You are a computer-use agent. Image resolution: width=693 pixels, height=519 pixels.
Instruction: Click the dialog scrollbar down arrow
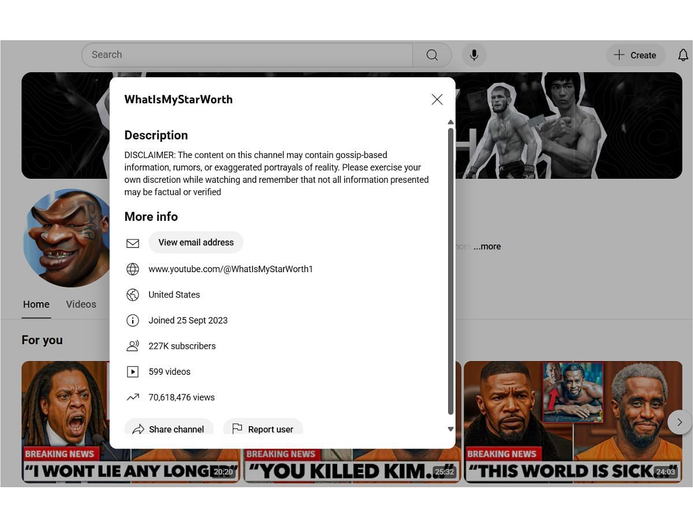[450, 429]
